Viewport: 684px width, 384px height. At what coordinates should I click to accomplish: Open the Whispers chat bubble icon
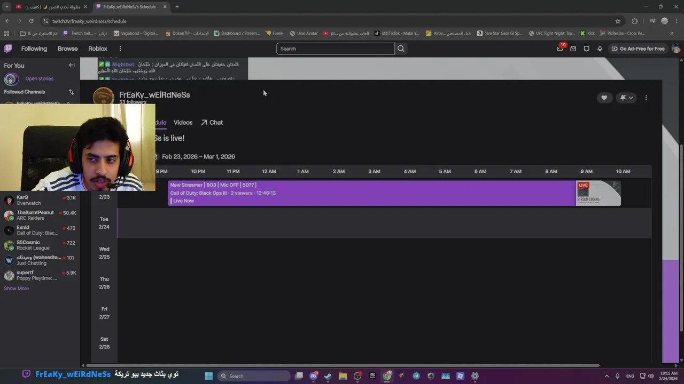pyautogui.click(x=587, y=49)
